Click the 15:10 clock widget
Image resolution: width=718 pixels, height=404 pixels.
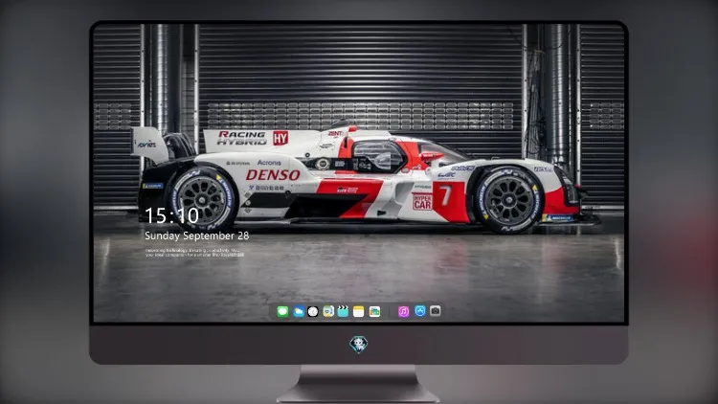[x=171, y=215]
